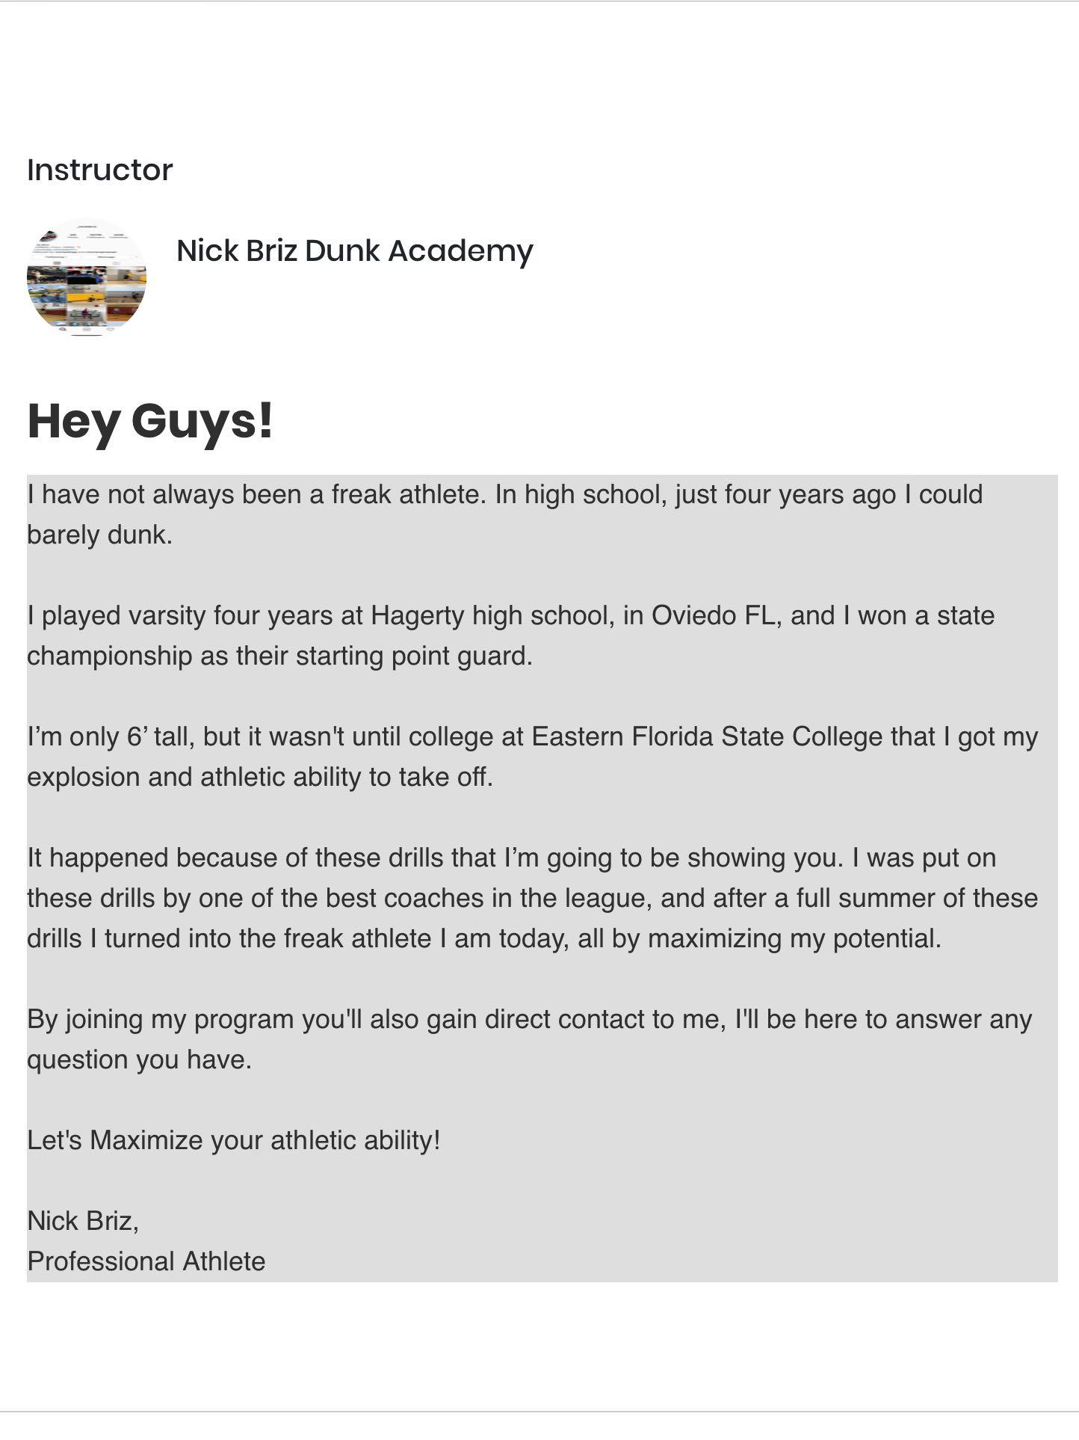Select the paragraph about drills from coaches
Viewport: 1079px width, 1440px height.
[x=533, y=898]
